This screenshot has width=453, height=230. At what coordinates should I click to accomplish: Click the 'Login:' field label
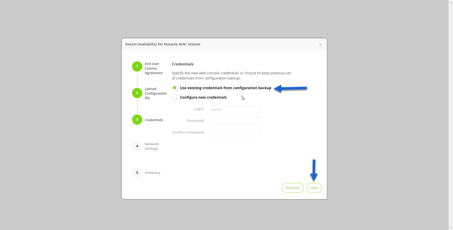point(199,109)
